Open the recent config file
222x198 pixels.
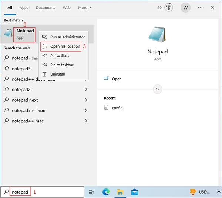coord(117,108)
